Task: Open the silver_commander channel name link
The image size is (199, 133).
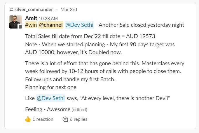Action: [34, 10]
